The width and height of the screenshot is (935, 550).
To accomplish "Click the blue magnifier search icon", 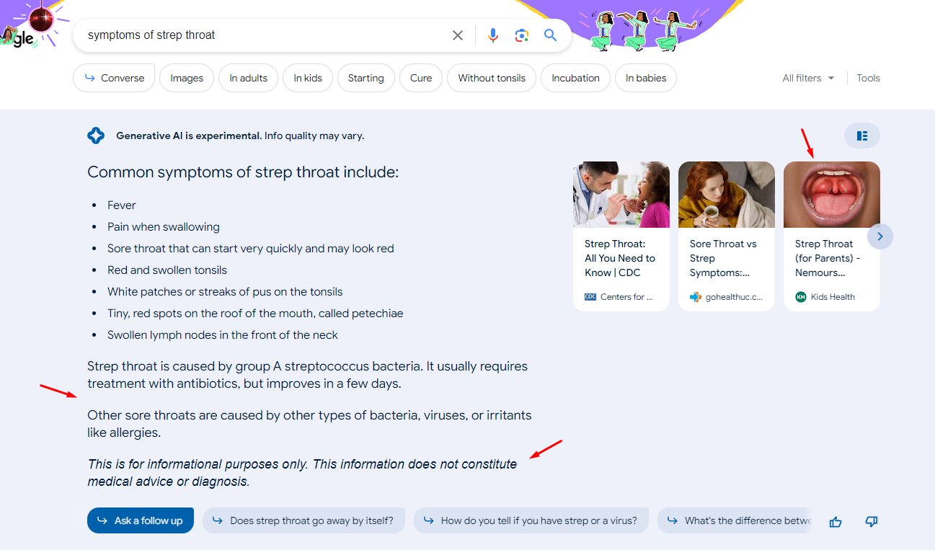I will tap(551, 35).
